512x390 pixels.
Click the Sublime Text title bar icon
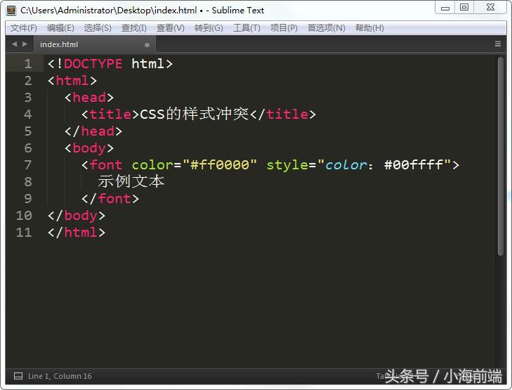(11, 10)
